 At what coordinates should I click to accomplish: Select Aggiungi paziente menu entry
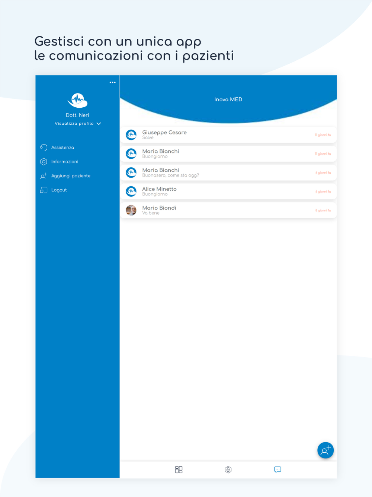coord(71,176)
